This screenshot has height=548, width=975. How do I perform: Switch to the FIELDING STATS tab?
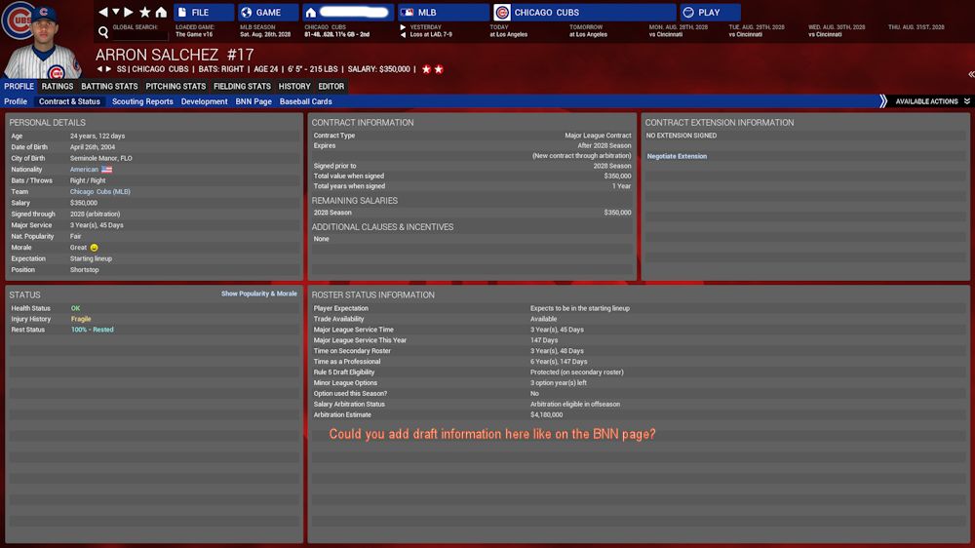(242, 87)
